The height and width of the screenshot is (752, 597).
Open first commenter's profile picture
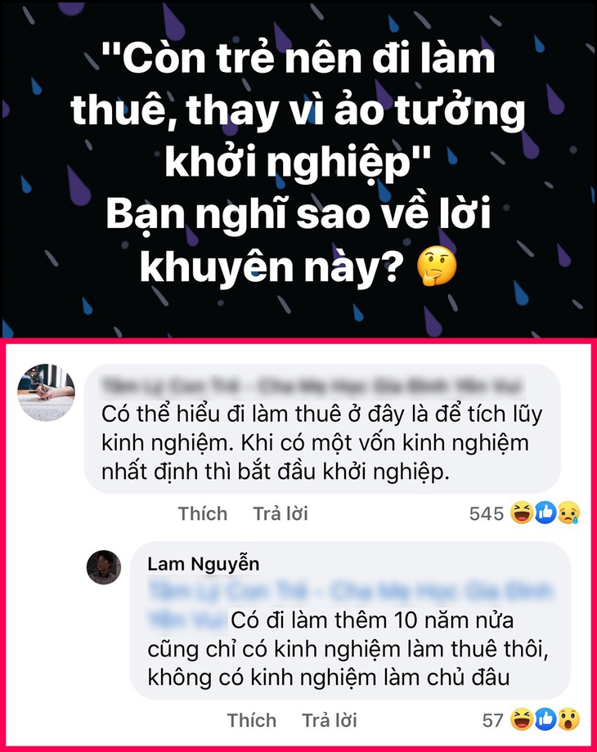tap(46, 392)
